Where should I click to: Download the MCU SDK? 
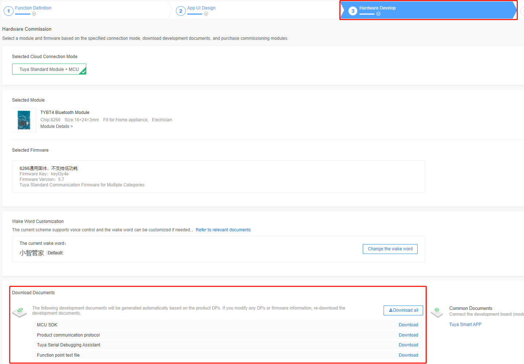coord(408,325)
